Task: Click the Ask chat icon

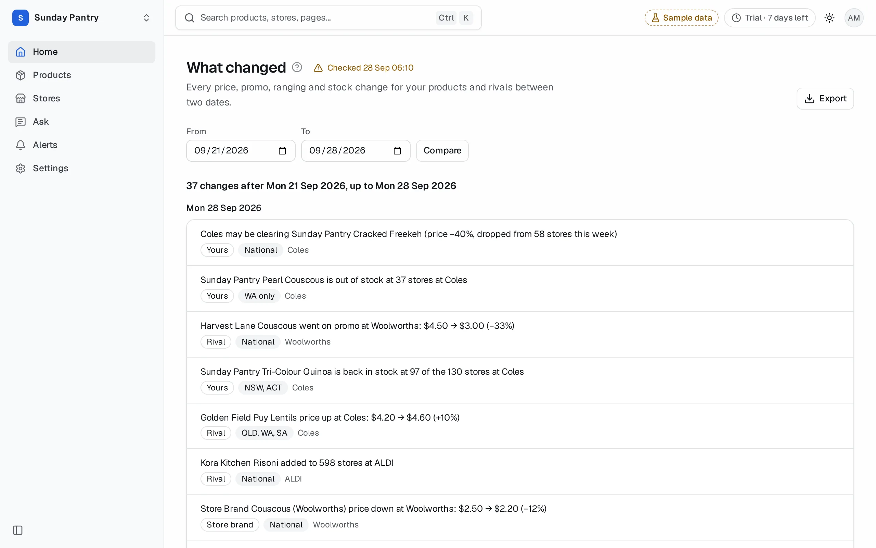Action: (21, 122)
